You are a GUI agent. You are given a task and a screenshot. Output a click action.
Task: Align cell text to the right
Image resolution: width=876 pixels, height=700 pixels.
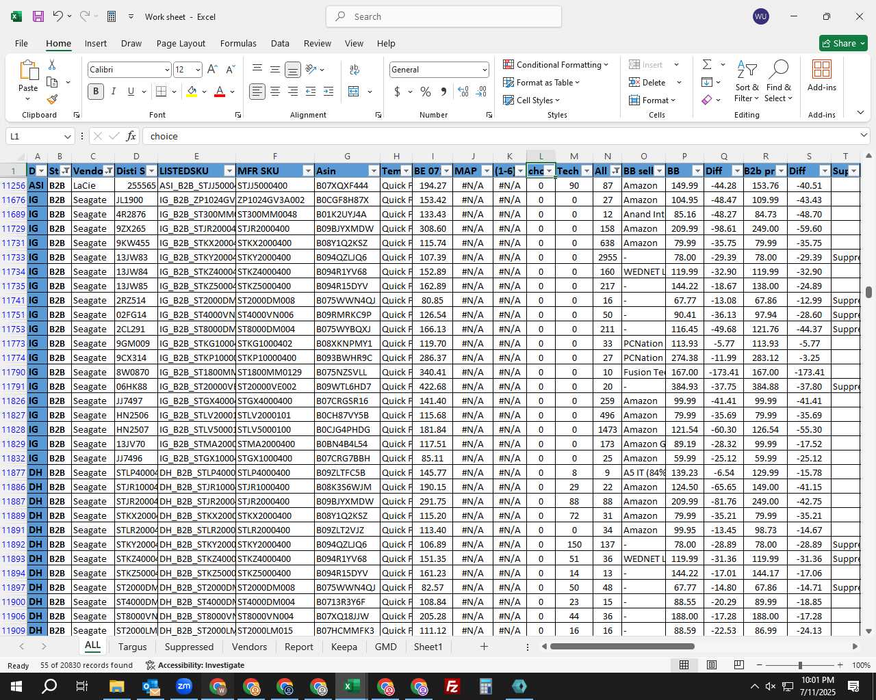[292, 92]
